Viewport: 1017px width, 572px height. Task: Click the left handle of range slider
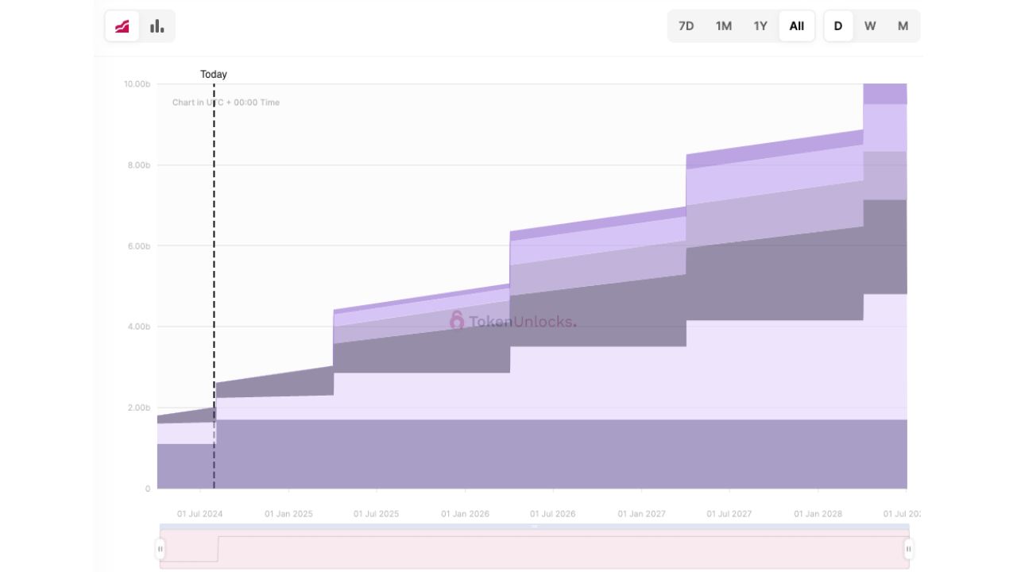tap(160, 549)
